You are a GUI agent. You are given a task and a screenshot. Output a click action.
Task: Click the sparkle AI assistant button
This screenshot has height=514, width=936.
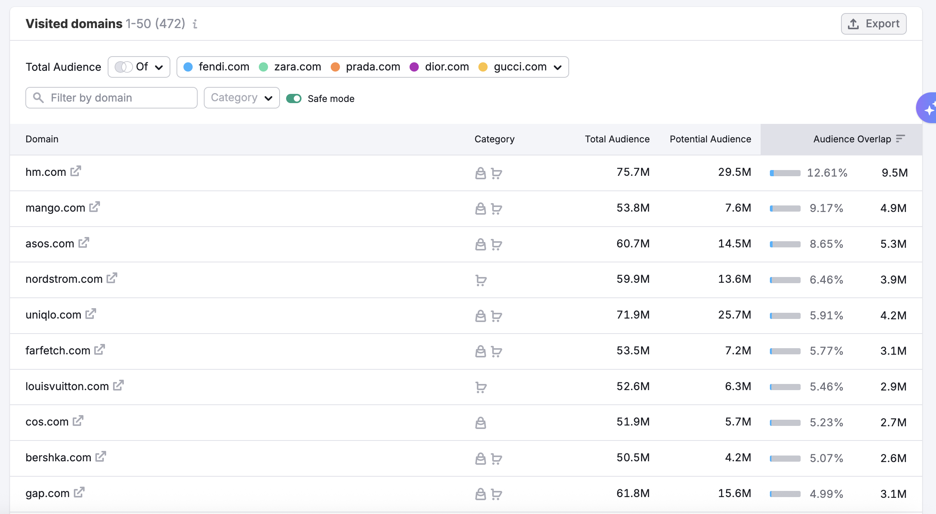coord(928,108)
